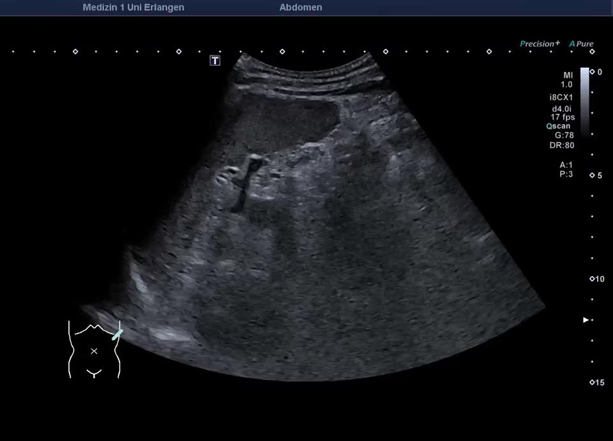
Task: Click the 15 cm depth diamond marker
Action: point(591,382)
